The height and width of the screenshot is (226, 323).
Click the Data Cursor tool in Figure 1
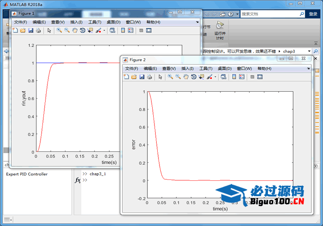(90, 31)
